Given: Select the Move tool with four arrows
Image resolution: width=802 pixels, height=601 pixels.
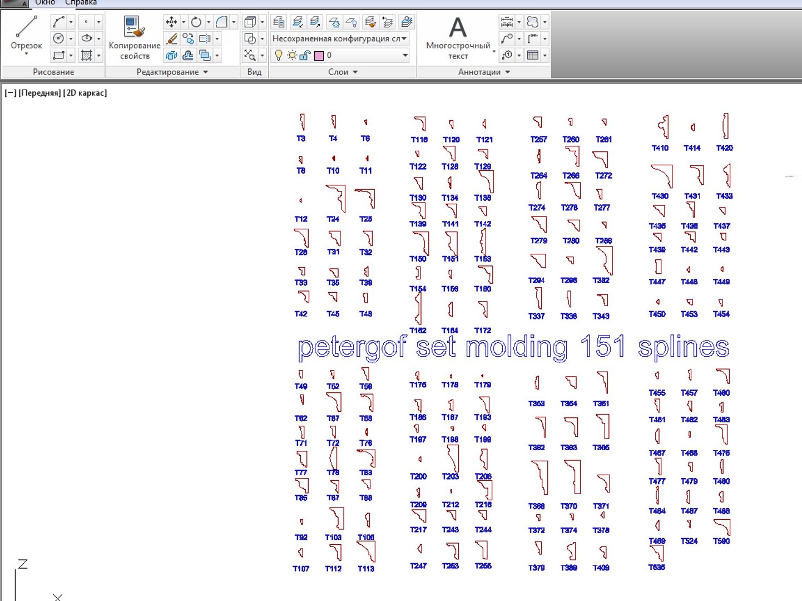Looking at the screenshot, I should [x=171, y=22].
